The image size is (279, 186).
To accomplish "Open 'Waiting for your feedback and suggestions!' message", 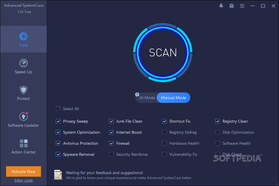I will [104, 173].
